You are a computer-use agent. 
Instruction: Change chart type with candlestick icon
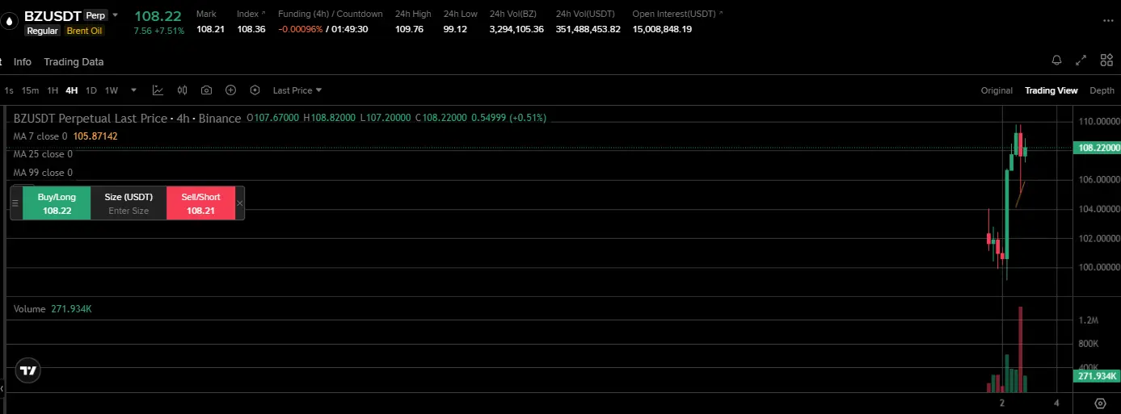(182, 90)
